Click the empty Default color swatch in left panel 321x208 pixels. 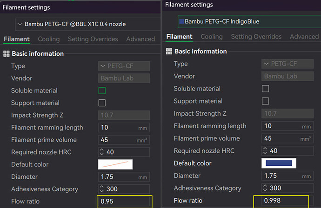115,164
